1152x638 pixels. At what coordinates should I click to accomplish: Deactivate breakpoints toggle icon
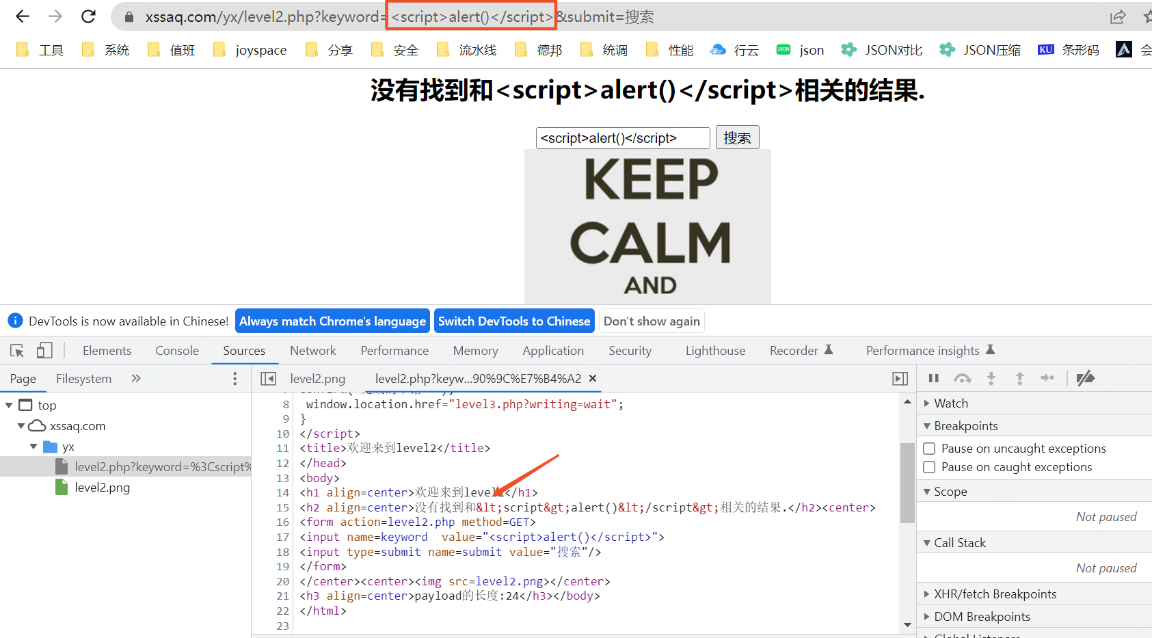tap(1086, 378)
